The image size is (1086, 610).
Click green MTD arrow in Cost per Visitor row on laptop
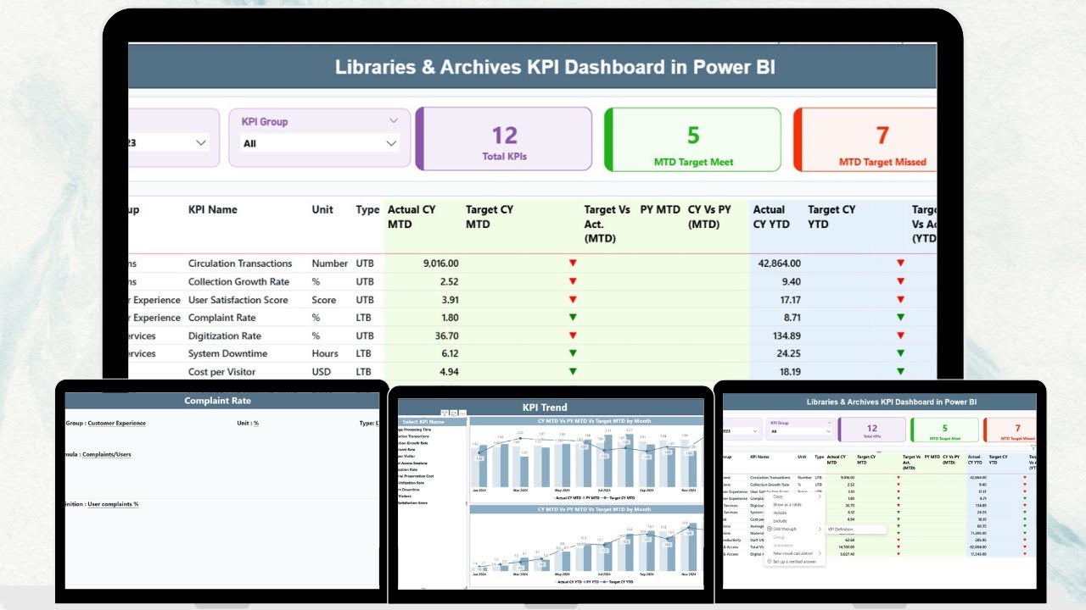(573, 371)
